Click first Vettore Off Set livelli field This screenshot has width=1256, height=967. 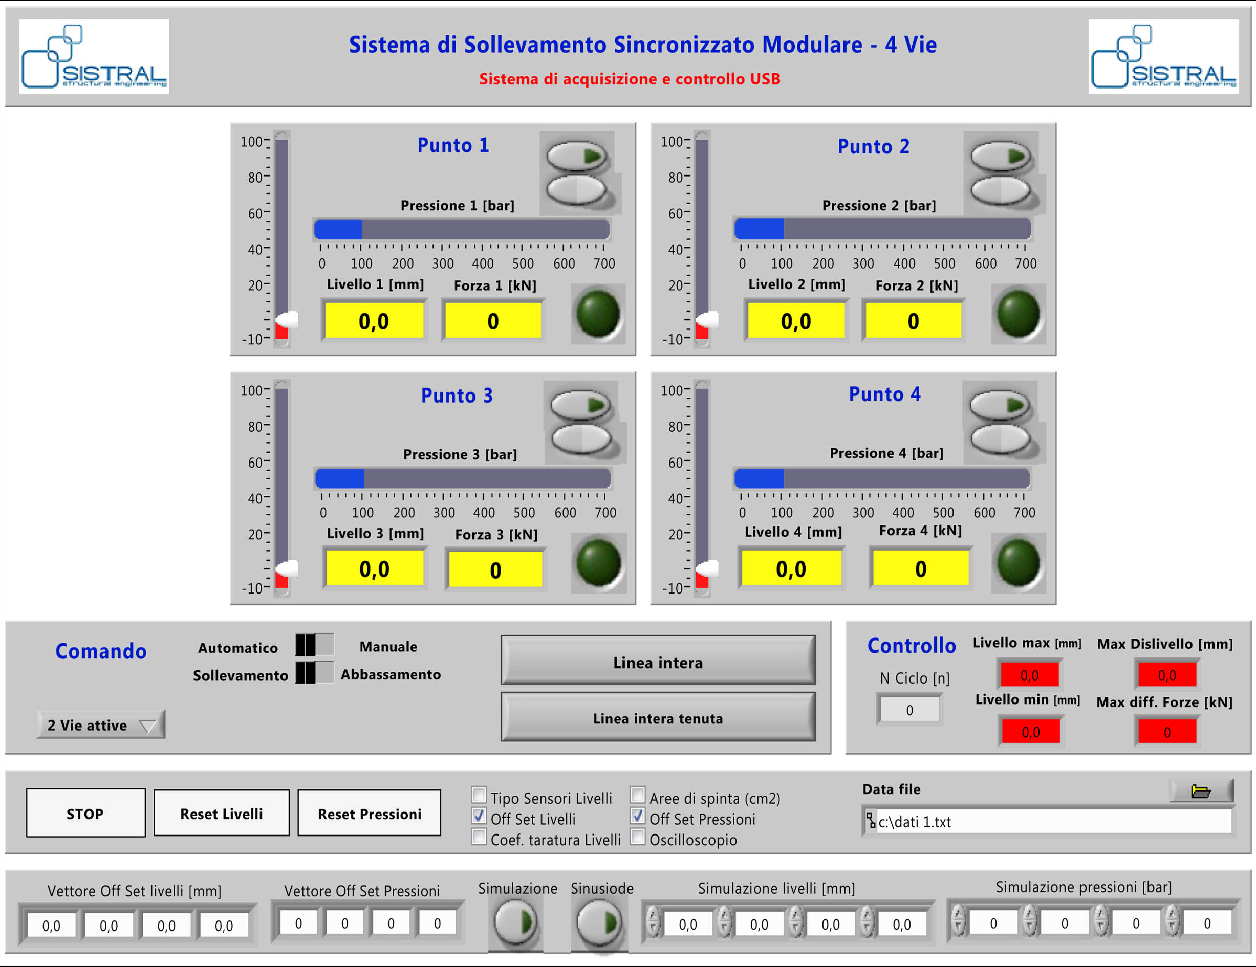(x=51, y=925)
